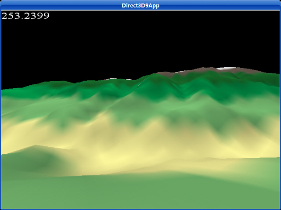Click the Direct3D9App window title
The height and width of the screenshot is (210, 281).
coord(140,6)
